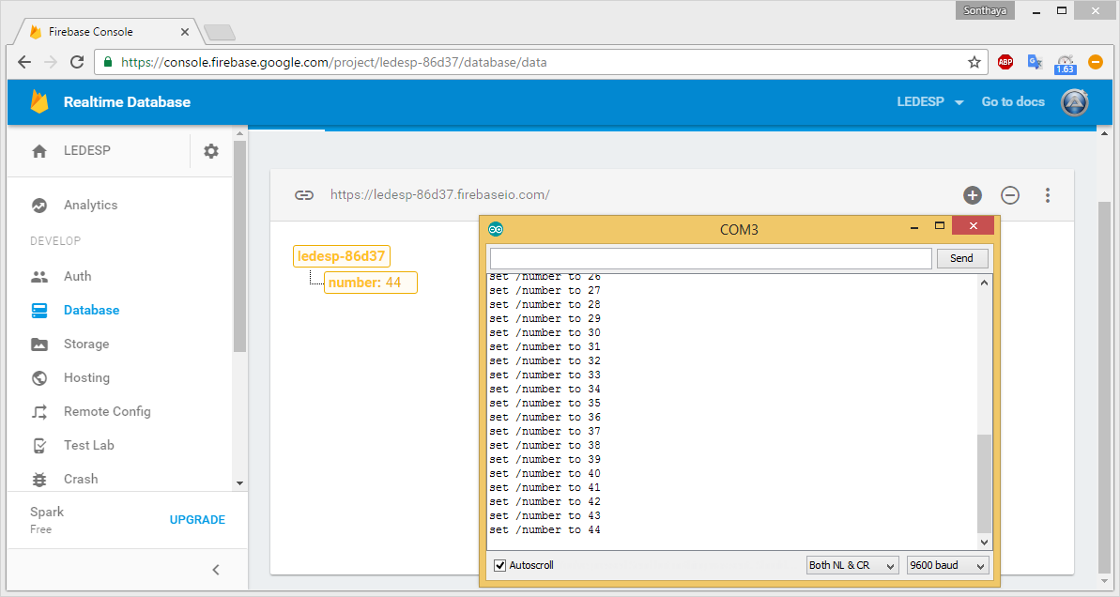
Task: Open the Sonthaya profile button in title bar
Action: click(985, 10)
